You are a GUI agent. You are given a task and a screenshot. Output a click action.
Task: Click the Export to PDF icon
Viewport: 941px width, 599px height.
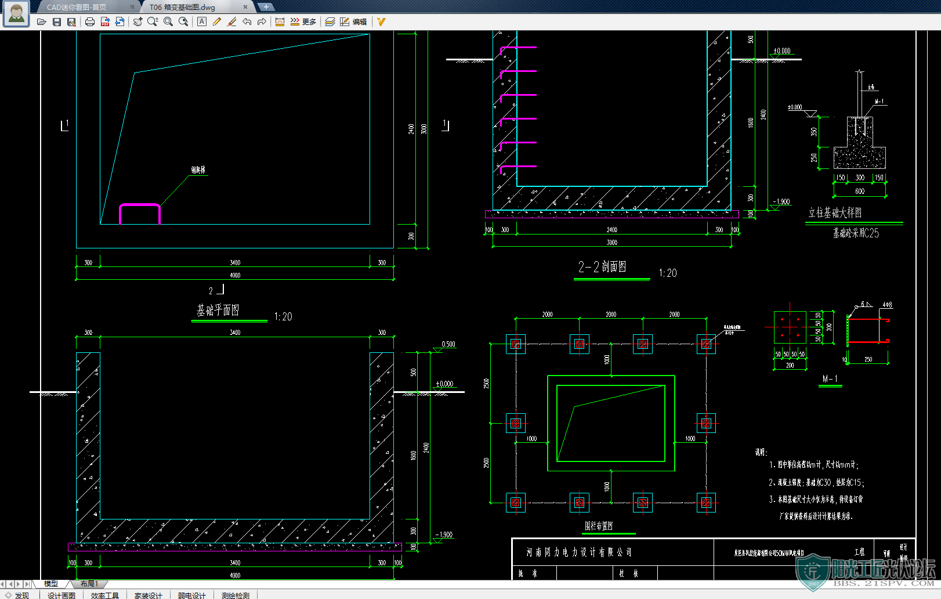(105, 22)
